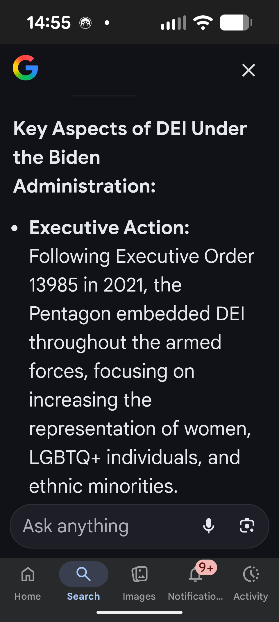Tap the 9+ notification badge
Image resolution: width=279 pixels, height=622 pixels.
pyautogui.click(x=206, y=567)
